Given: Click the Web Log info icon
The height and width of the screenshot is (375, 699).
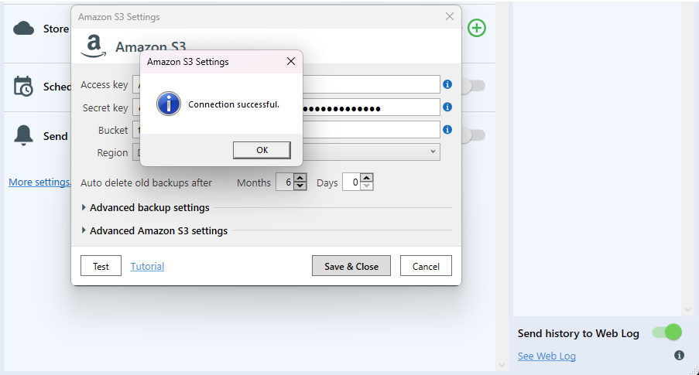Looking at the screenshot, I should [x=679, y=355].
